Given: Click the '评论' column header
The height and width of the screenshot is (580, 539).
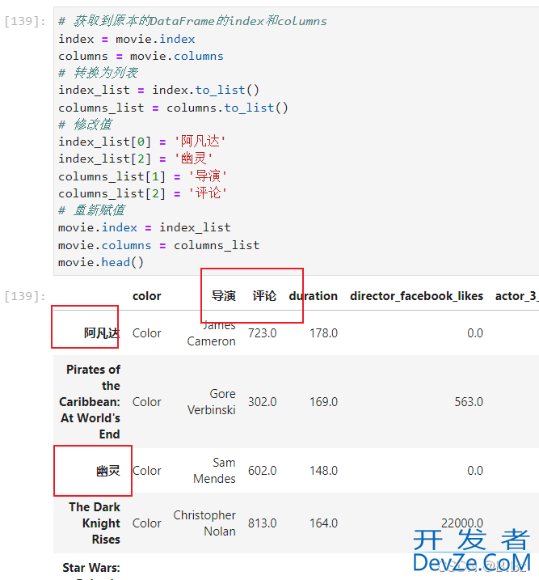Looking at the screenshot, I should point(264,296).
